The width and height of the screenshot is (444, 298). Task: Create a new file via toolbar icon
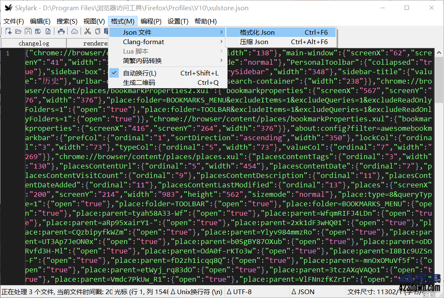coord(8,31)
